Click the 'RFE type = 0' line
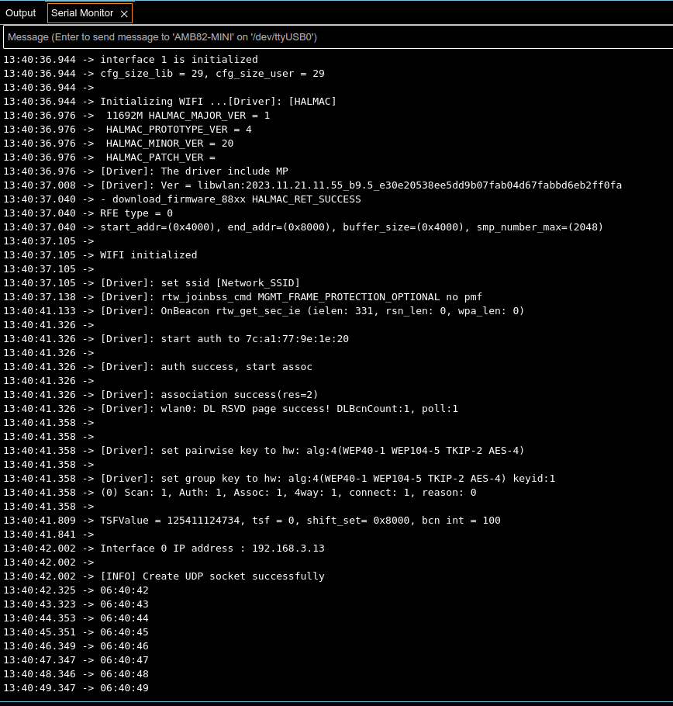673x706 pixels. tap(136, 213)
